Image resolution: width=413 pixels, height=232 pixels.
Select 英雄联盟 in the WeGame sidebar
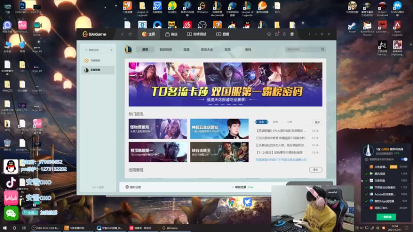pyautogui.click(x=98, y=70)
